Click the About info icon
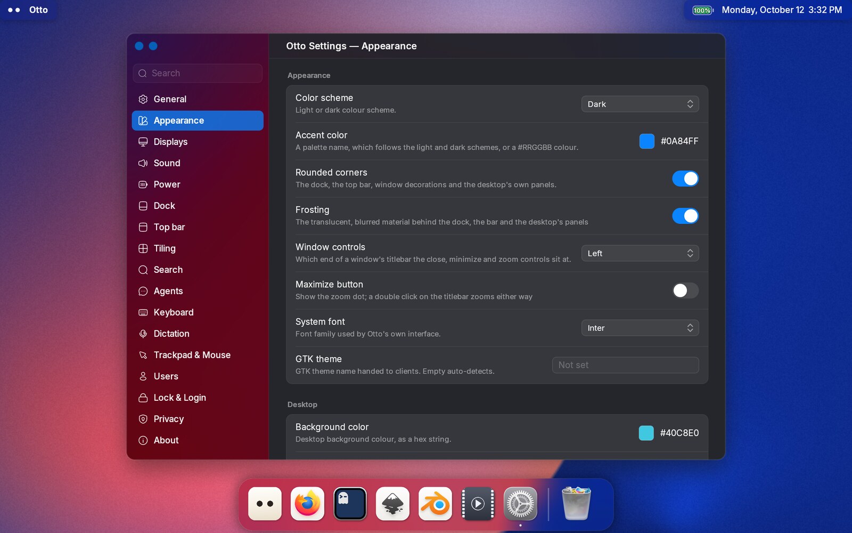The width and height of the screenshot is (852, 533). click(143, 440)
